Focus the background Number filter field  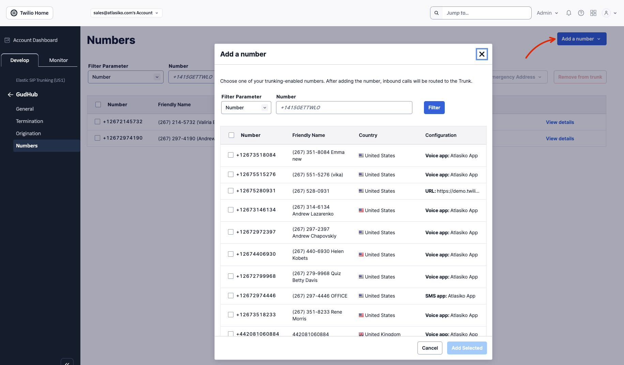tap(192, 77)
